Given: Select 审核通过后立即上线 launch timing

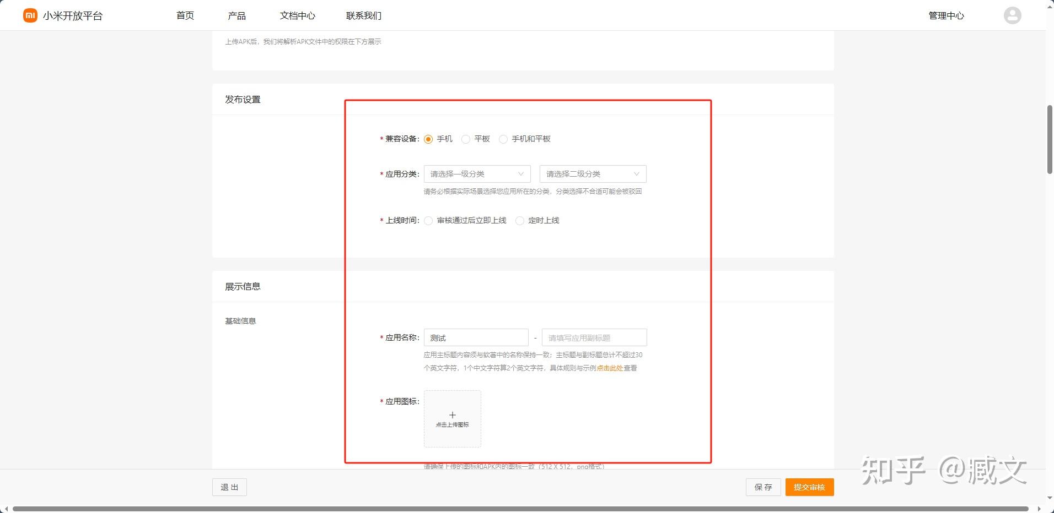Looking at the screenshot, I should click(x=429, y=220).
